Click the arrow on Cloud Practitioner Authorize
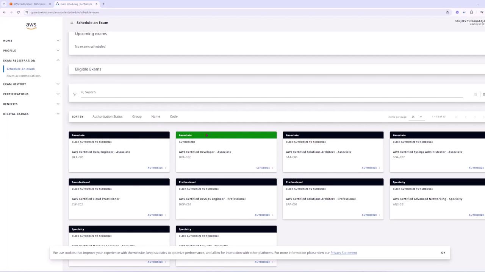The height and width of the screenshot is (272, 485). pyautogui.click(x=165, y=215)
